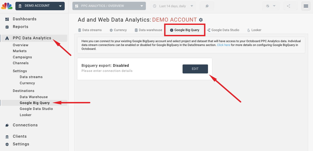Select Google Big Query in sidebar

point(35,103)
